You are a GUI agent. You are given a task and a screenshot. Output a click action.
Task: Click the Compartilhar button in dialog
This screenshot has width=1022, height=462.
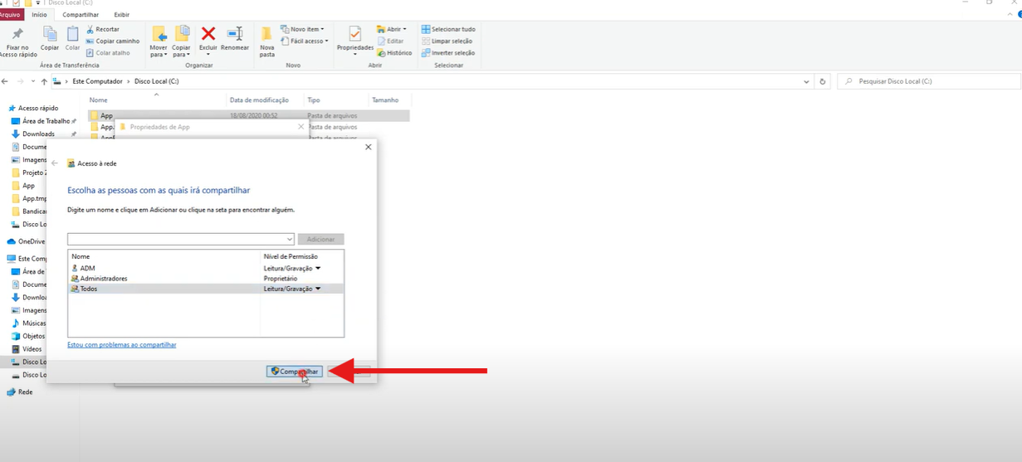(295, 372)
